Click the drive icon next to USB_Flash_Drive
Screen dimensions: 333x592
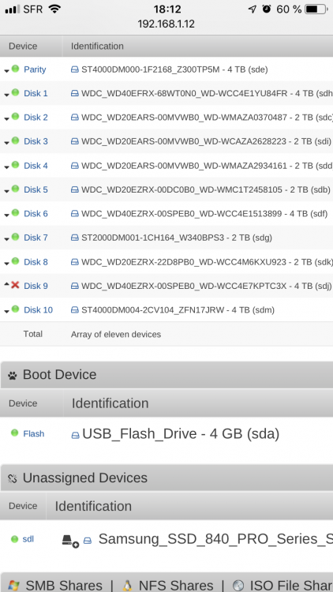76,435
